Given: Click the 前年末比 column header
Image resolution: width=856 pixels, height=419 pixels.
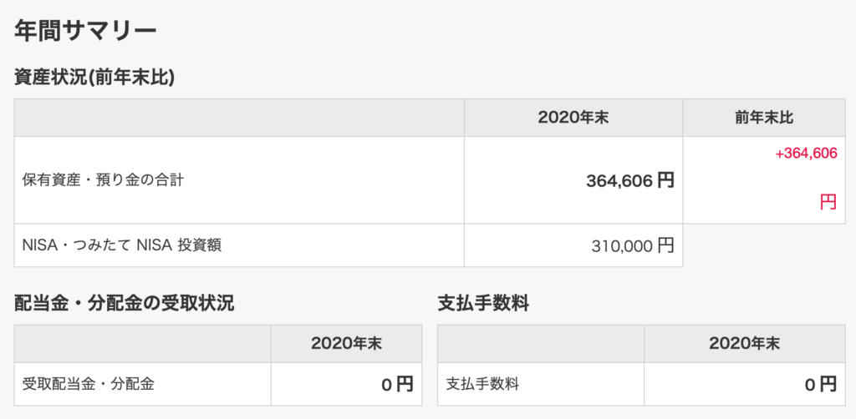Looking at the screenshot, I should 764,118.
